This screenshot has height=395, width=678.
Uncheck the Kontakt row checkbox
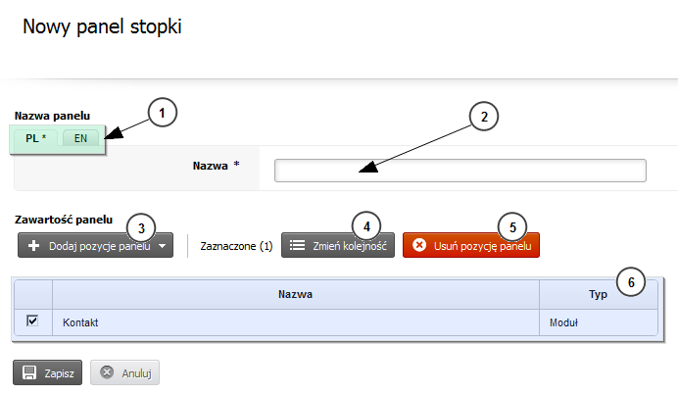tap(32, 321)
